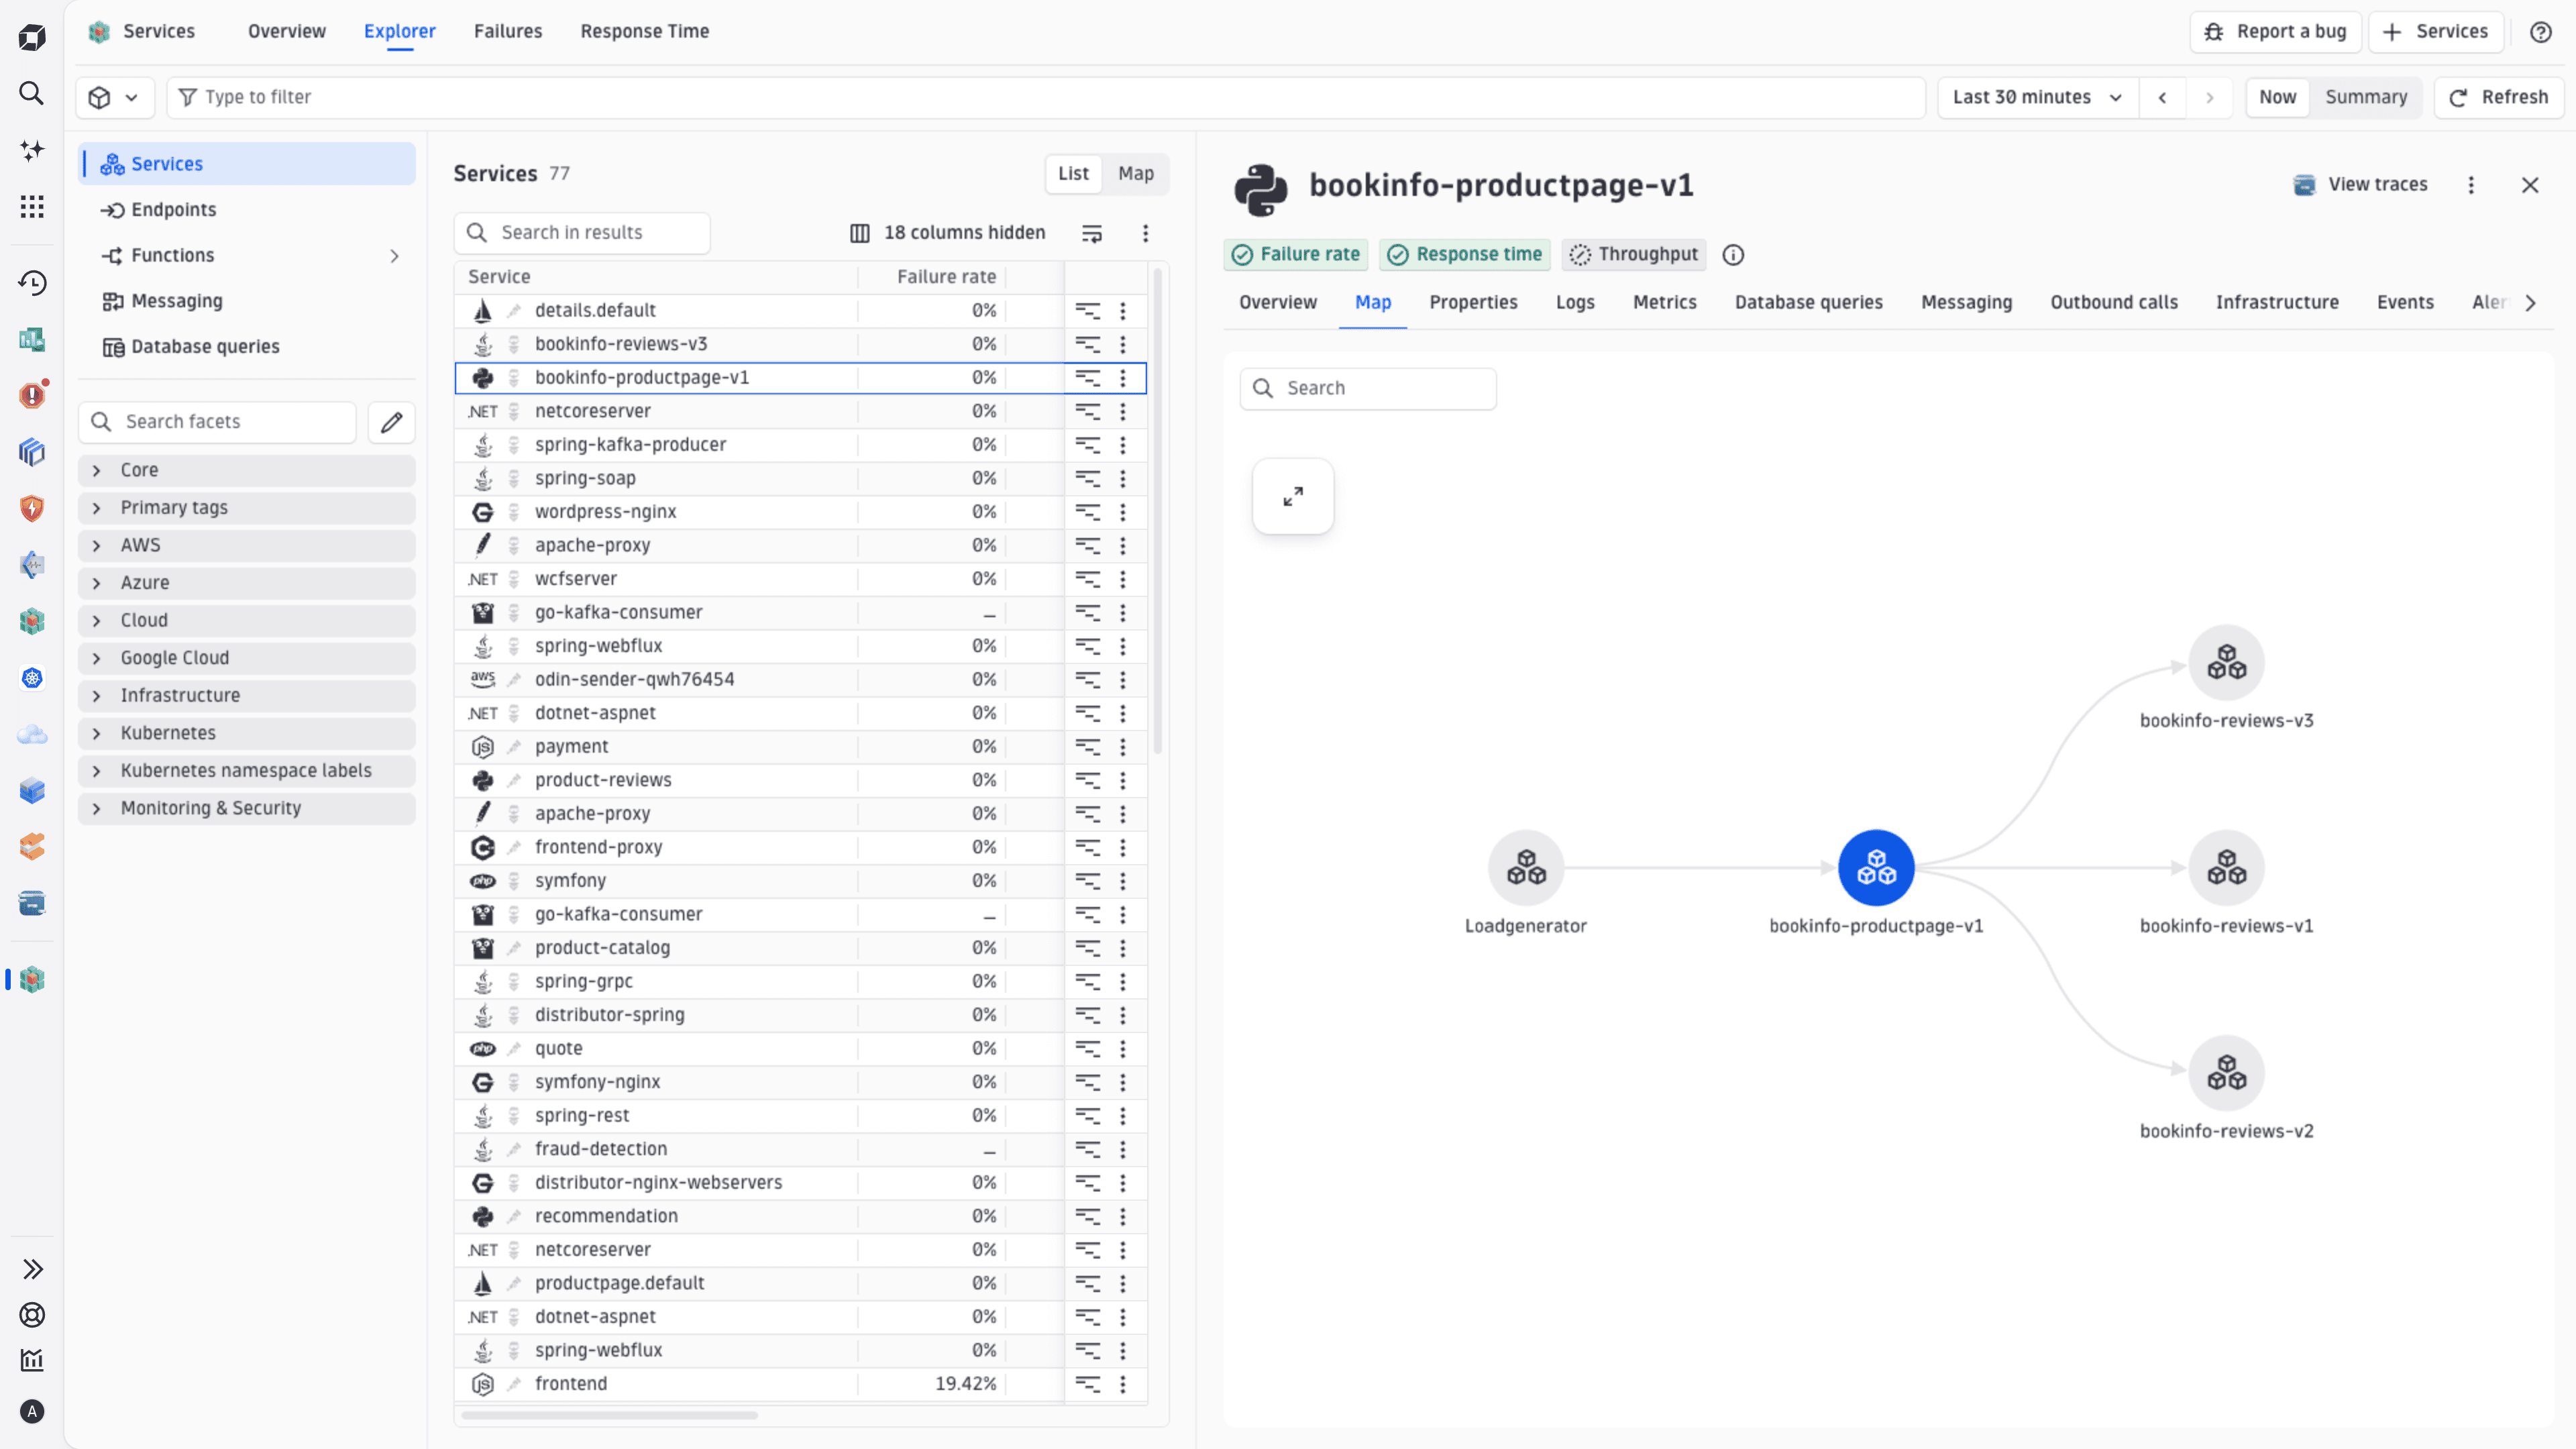This screenshot has width=2576, height=1449.
Task: Click View traces link
Action: 2361,185
